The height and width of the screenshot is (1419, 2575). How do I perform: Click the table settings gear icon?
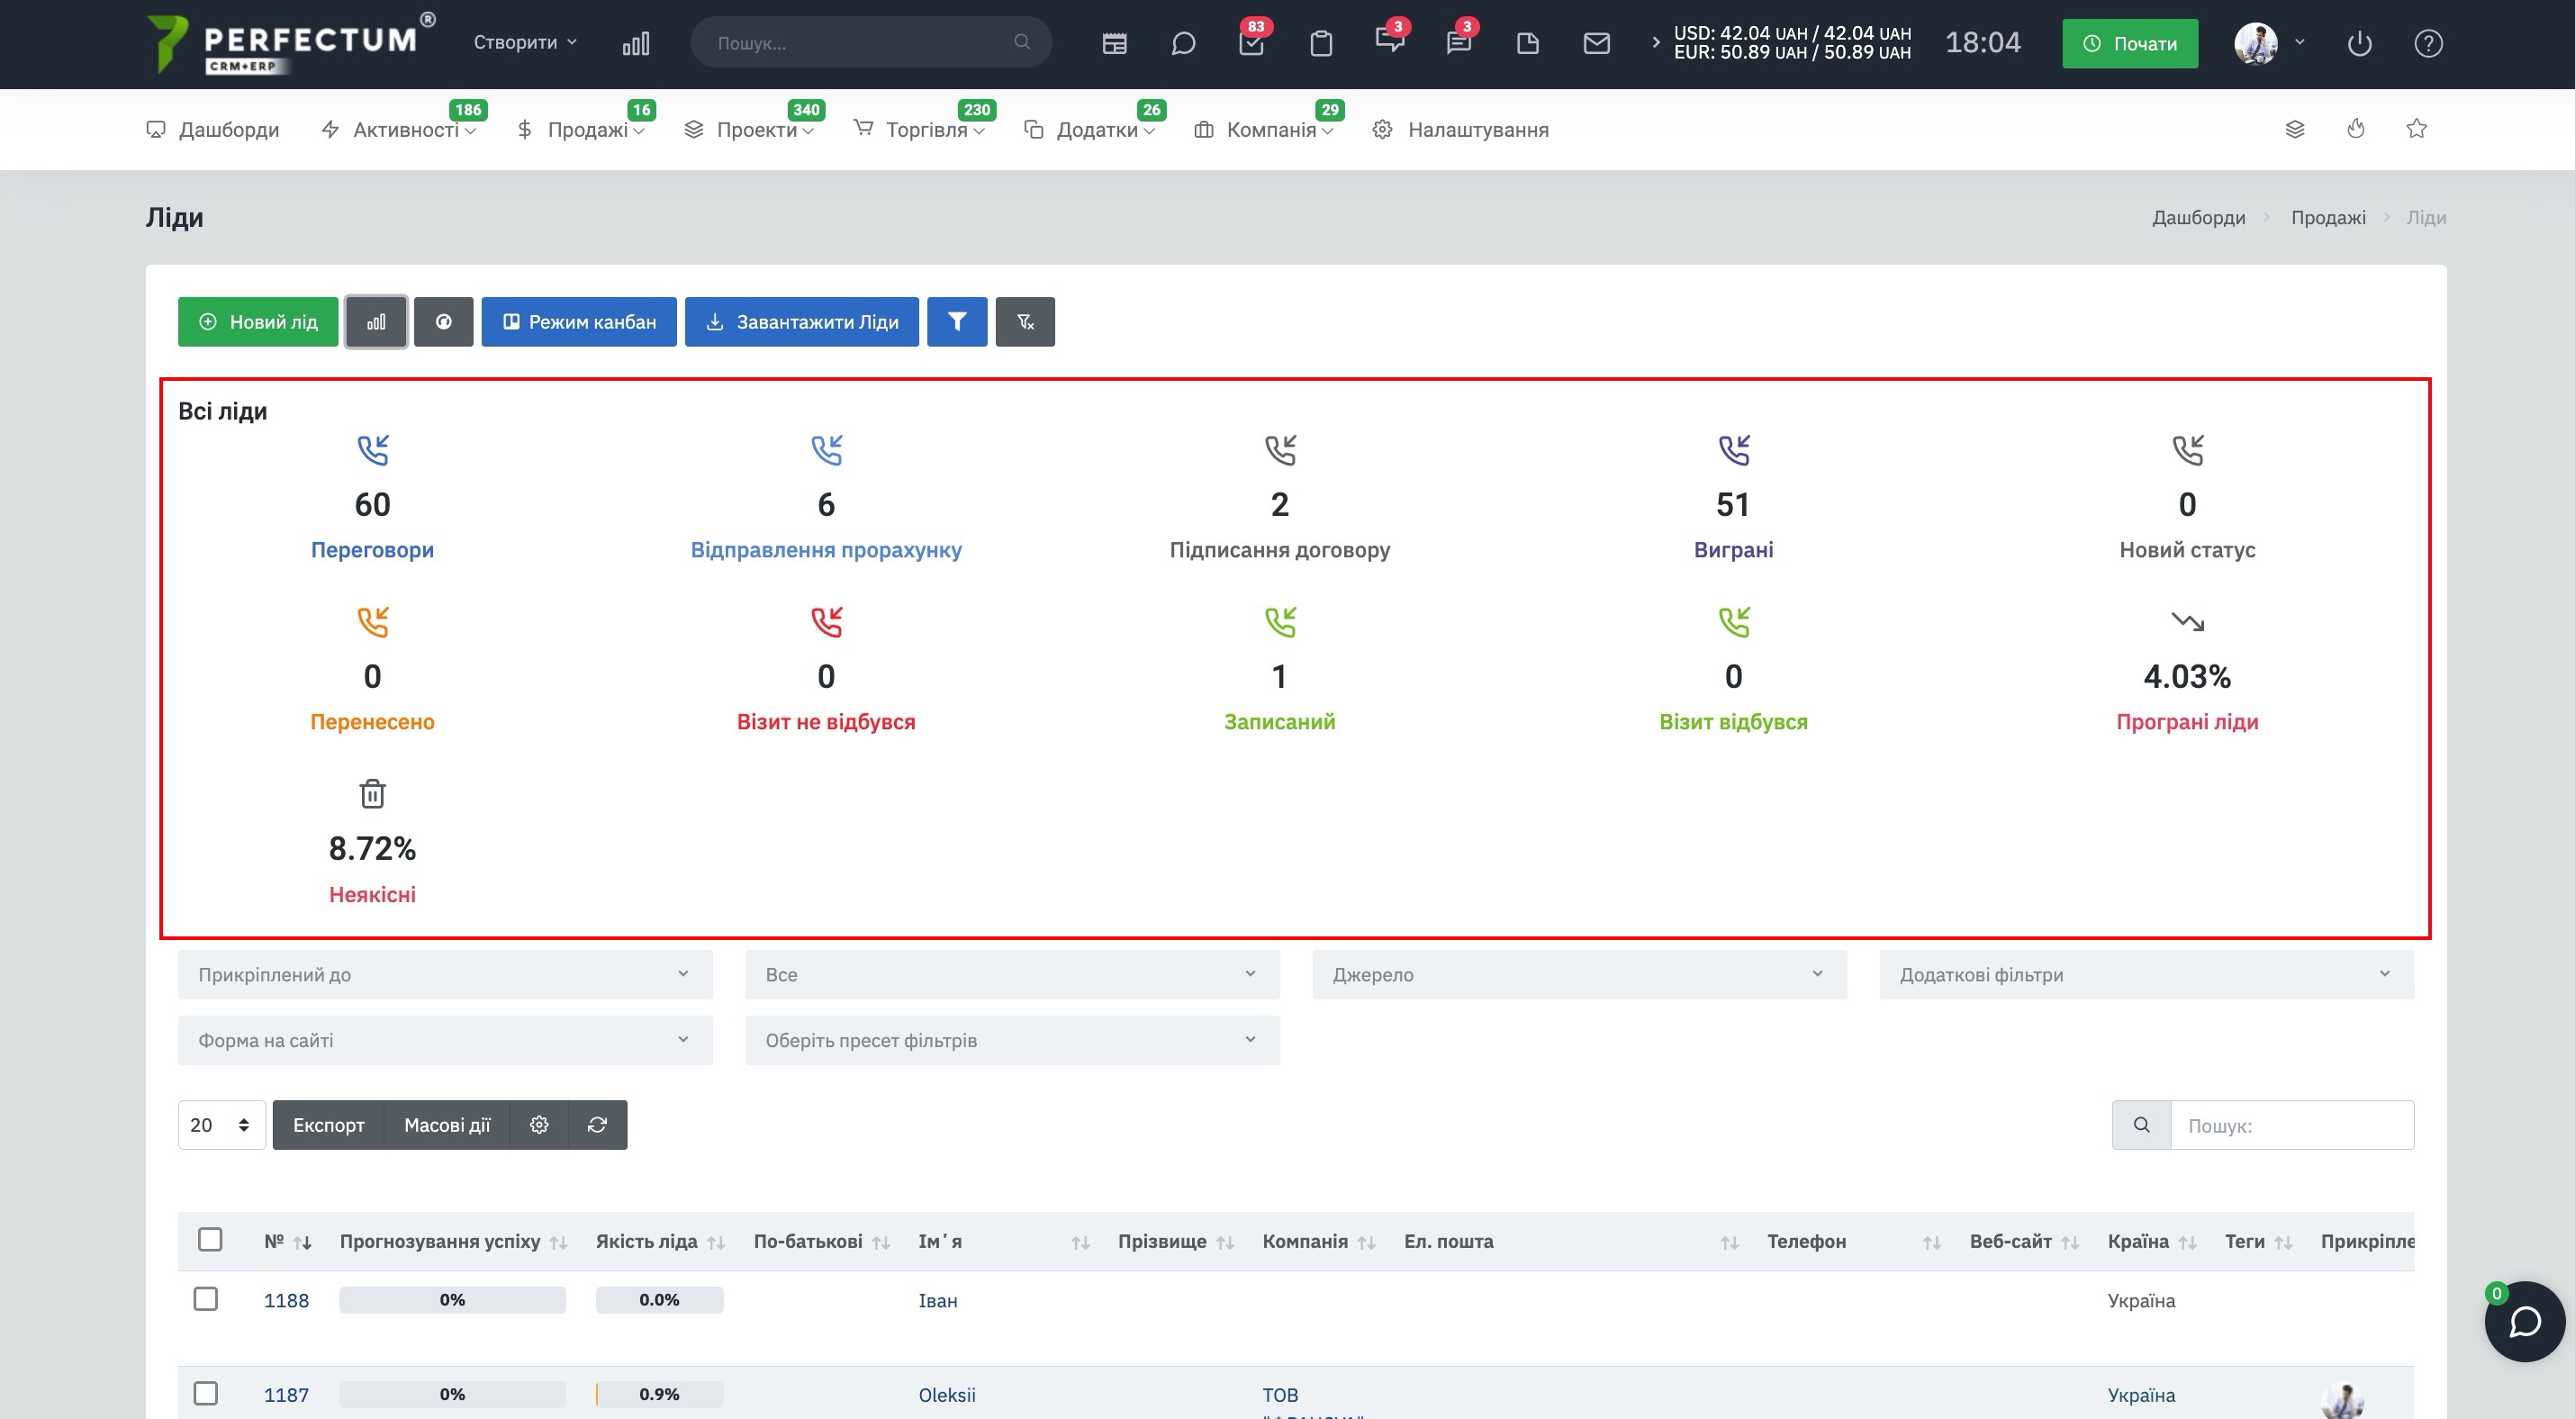click(x=538, y=1125)
